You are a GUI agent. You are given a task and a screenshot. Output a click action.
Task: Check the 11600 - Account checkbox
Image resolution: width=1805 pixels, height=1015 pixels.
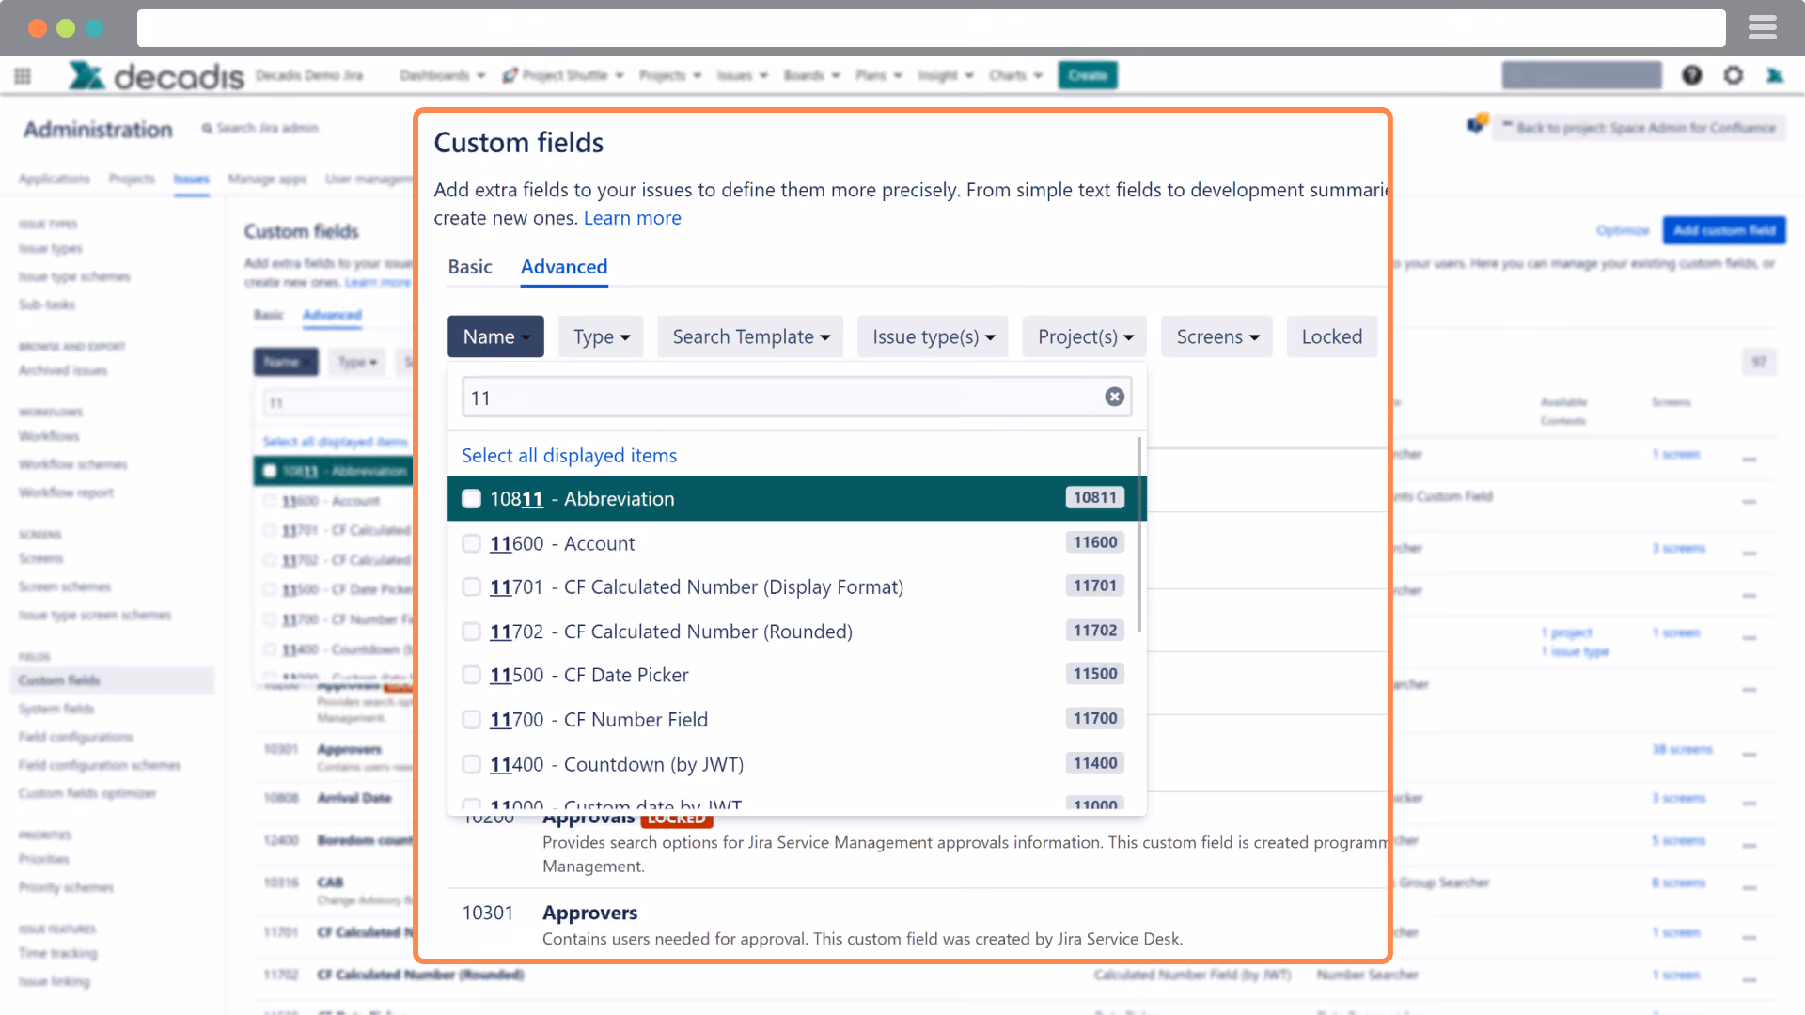[471, 543]
